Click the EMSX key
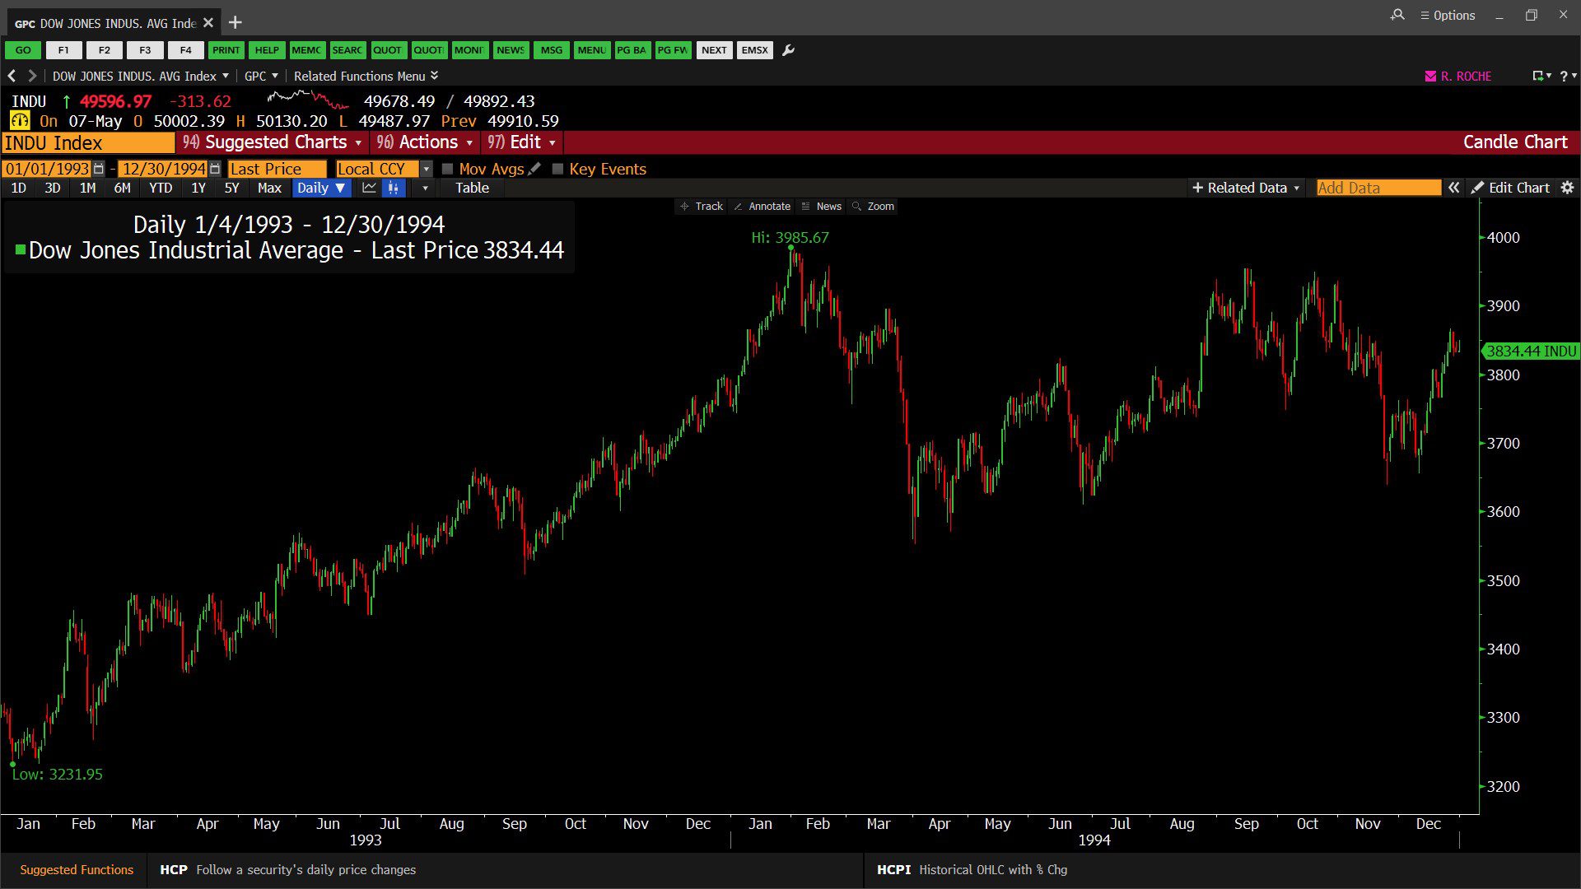This screenshot has width=1581, height=889. tap(755, 50)
